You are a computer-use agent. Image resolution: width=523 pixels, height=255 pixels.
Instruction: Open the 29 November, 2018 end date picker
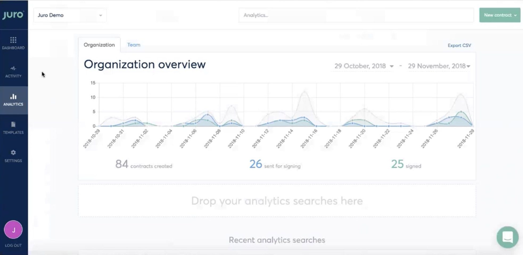439,66
